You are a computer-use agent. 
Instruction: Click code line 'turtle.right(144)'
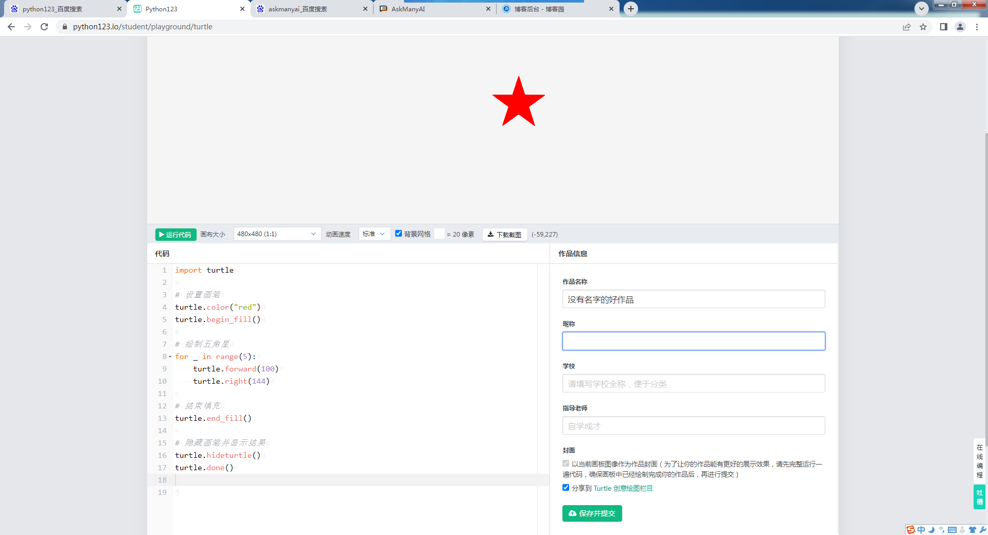point(232,381)
